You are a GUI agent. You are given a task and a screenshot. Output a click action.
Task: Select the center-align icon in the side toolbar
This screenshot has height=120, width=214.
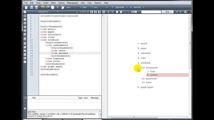click(x=25, y=31)
